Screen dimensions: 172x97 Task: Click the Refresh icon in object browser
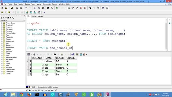pyautogui.click(x=1, y=18)
